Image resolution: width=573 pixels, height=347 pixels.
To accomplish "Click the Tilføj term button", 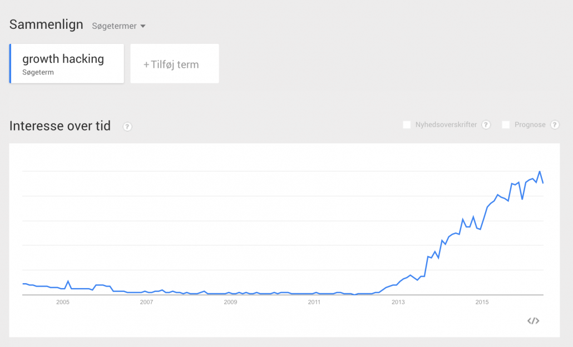I will click(175, 63).
